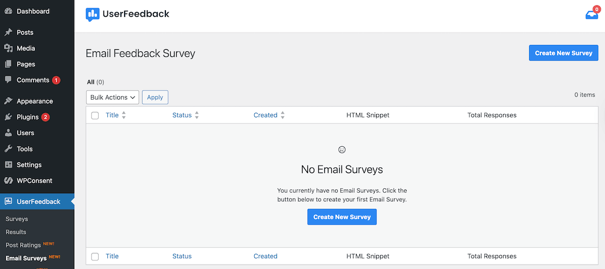Click the UserFeedback logo in header
The image size is (605, 269).
[x=127, y=14]
